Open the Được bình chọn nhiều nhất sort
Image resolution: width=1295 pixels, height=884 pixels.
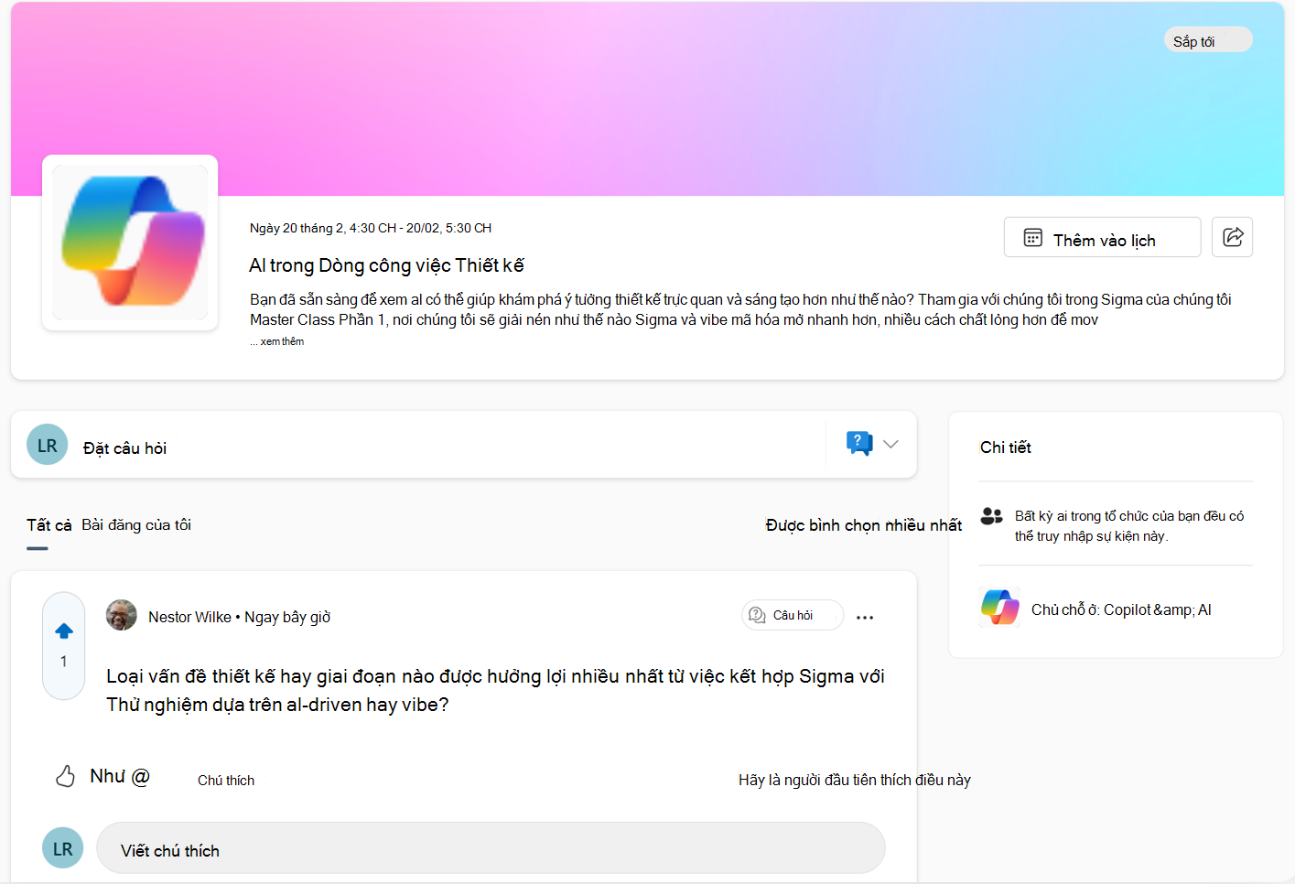(x=864, y=525)
